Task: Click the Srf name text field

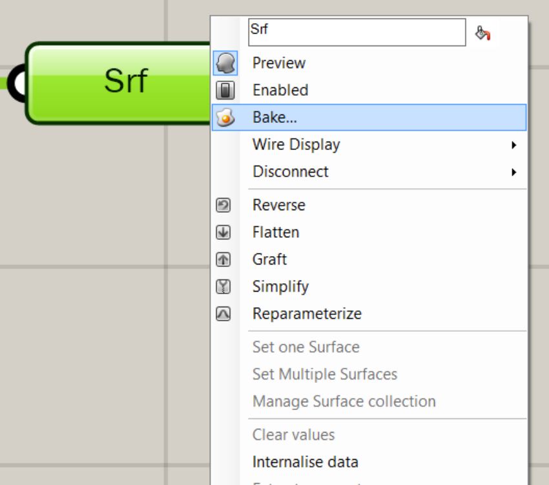Action: (357, 32)
